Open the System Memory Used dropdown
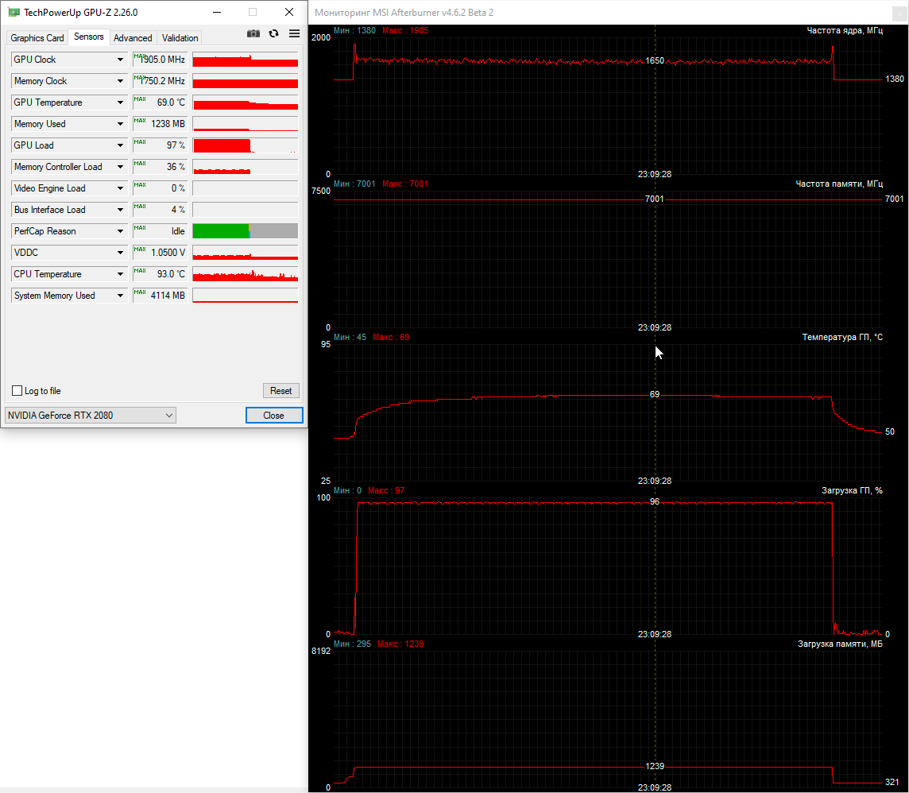The image size is (909, 793). coord(120,296)
